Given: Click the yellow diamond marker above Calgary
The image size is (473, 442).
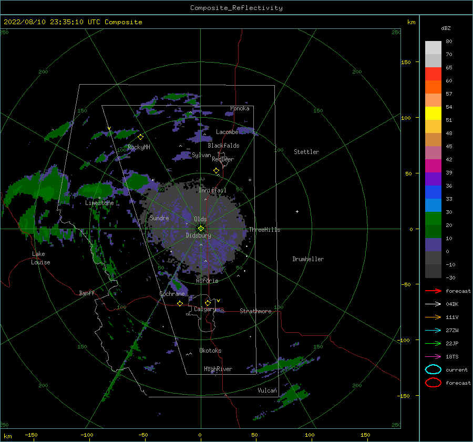Looking at the screenshot, I should [208, 303].
